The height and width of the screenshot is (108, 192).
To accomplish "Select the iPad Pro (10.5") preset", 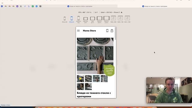I will pos(99,19).
